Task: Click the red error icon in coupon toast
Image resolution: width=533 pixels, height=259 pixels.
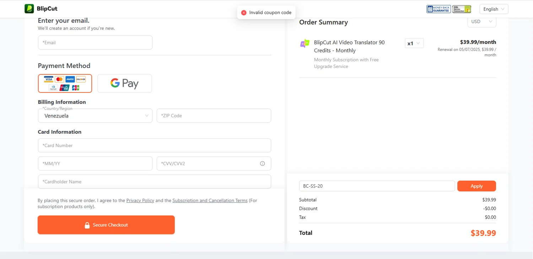Action: (x=244, y=13)
